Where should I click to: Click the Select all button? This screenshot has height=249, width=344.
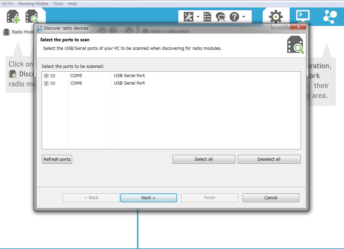click(204, 159)
